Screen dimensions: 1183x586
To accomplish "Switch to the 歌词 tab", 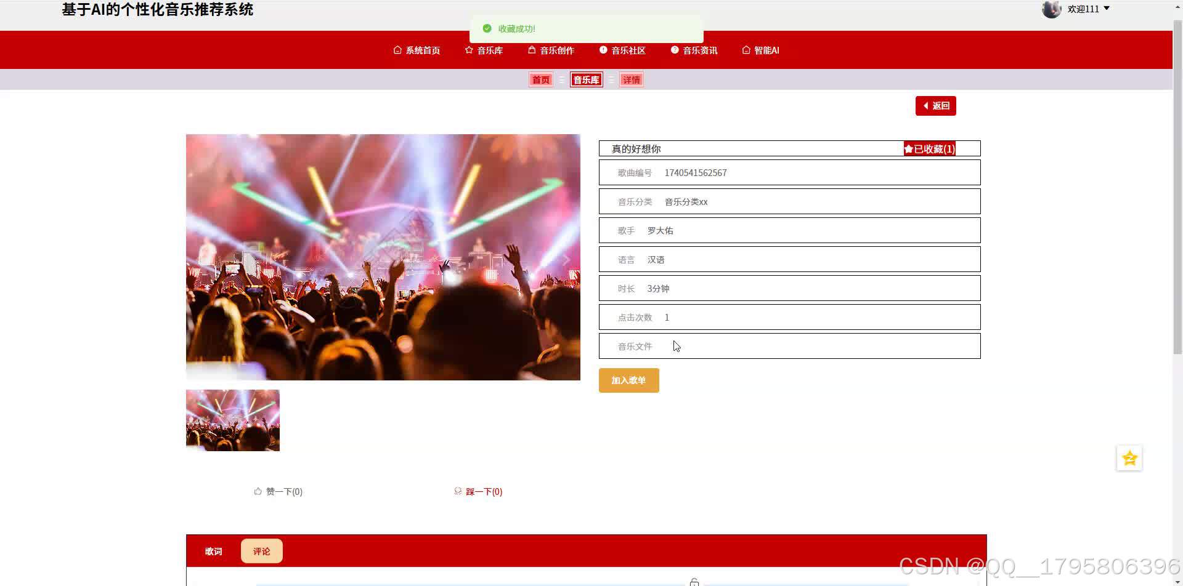I will point(213,552).
